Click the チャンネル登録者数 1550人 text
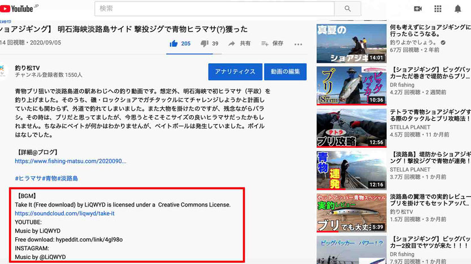471x264 pixels. click(x=49, y=75)
